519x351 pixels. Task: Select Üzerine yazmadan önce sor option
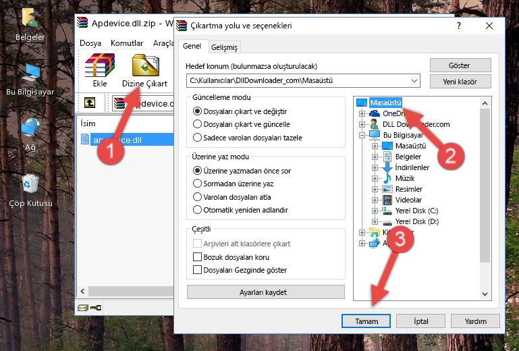click(197, 171)
